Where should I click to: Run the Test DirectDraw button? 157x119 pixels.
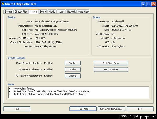(111, 63)
